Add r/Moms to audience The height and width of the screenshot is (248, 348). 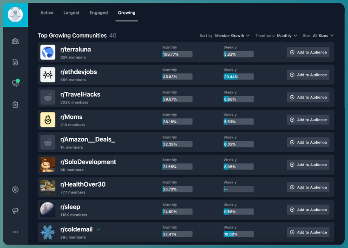tap(308, 120)
